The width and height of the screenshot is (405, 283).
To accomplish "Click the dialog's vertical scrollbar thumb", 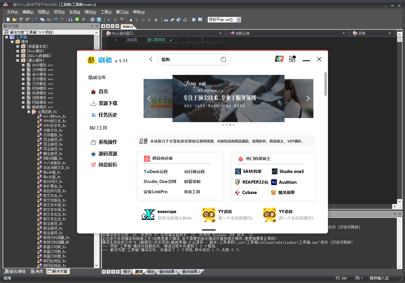I will pyautogui.click(x=326, y=84).
